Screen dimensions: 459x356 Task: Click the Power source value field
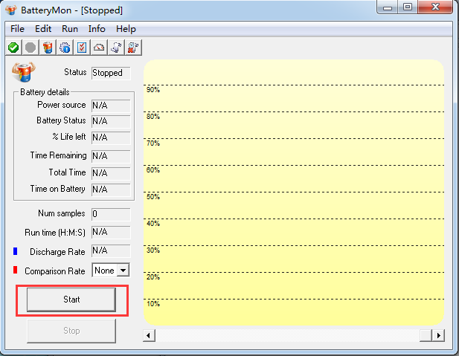click(x=111, y=106)
